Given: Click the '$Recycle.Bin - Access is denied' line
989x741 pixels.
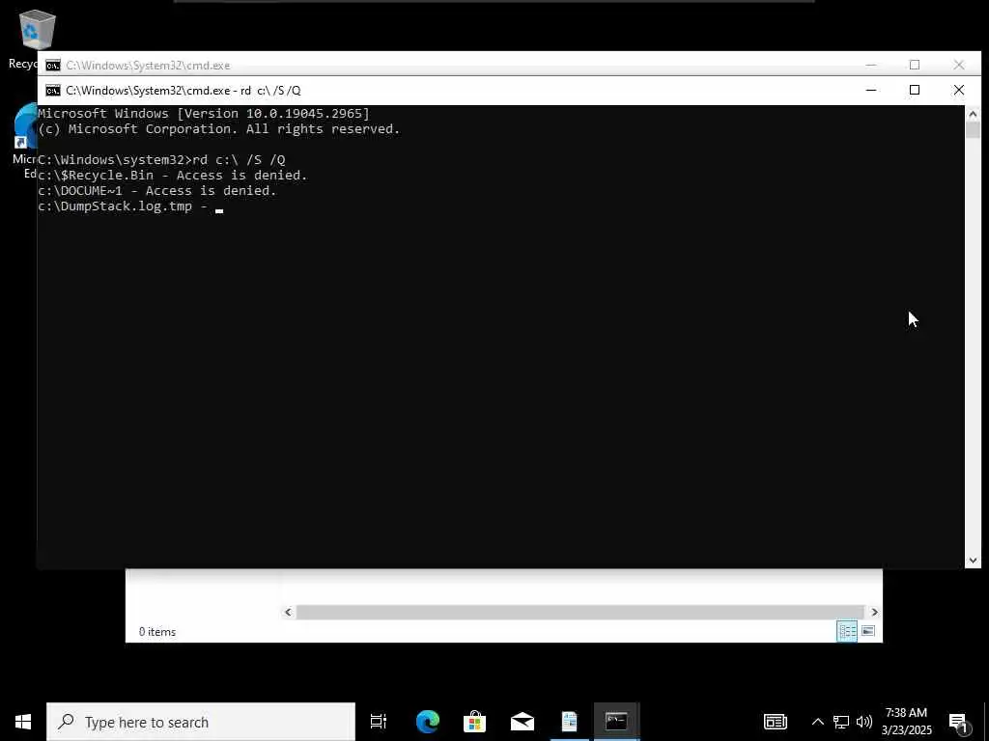Looking at the screenshot, I should 172,176.
